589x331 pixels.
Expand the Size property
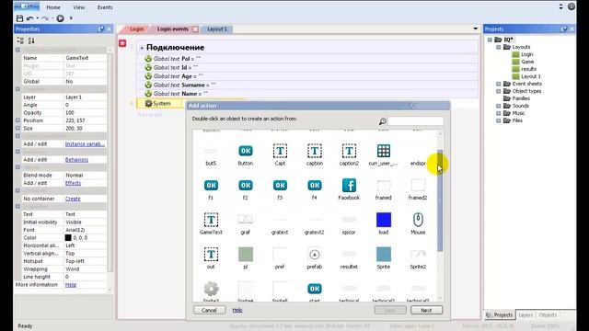click(17, 129)
